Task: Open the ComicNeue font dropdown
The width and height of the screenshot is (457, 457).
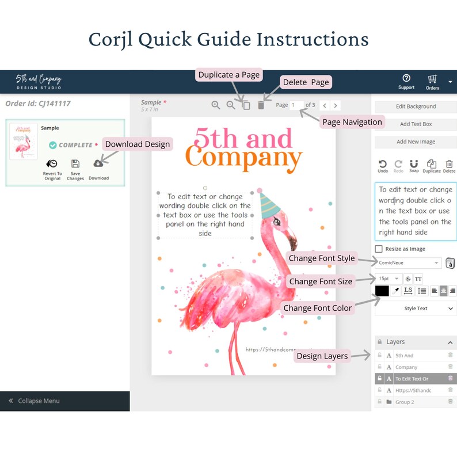Action: pos(408,263)
